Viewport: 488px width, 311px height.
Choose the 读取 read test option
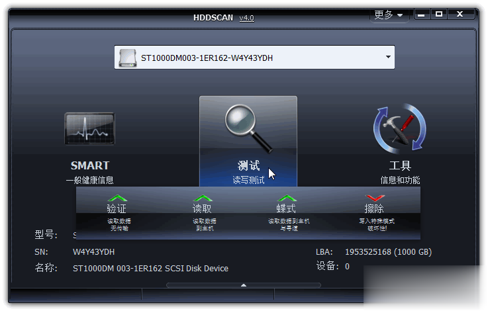pos(203,213)
